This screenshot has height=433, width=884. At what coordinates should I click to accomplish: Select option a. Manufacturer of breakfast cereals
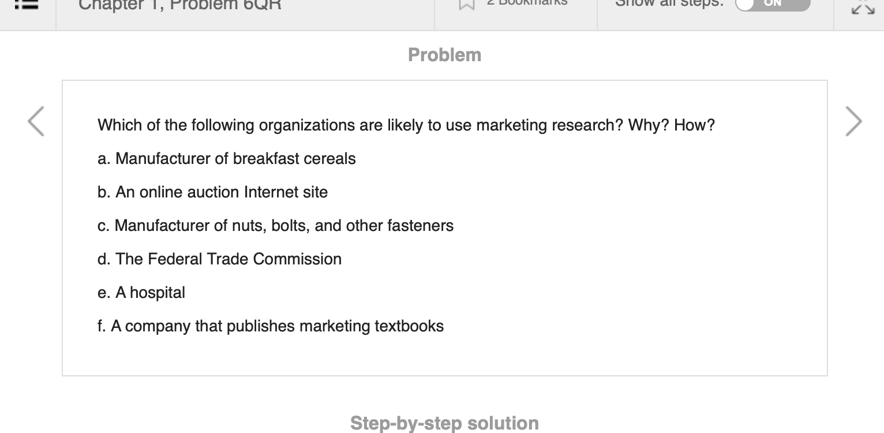click(227, 159)
